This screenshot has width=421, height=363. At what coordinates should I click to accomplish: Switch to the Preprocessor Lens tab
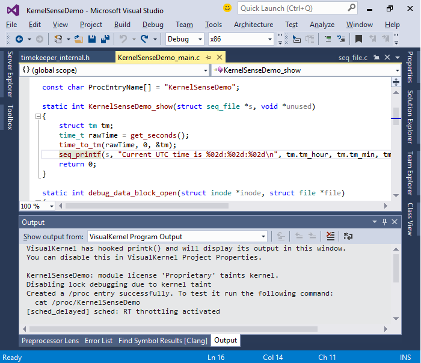[50, 341]
